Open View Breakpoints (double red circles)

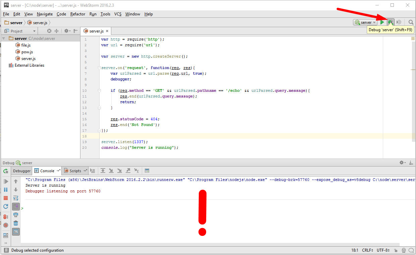point(6,217)
